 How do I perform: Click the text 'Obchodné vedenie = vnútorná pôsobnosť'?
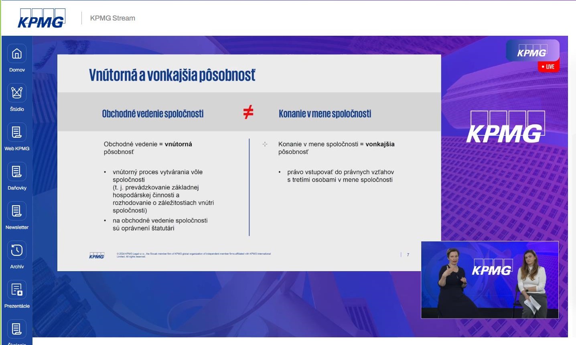[148, 148]
